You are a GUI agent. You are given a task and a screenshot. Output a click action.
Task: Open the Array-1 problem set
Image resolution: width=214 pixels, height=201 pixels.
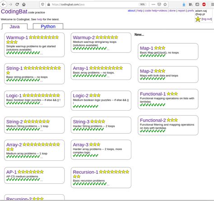[x=80, y=68]
